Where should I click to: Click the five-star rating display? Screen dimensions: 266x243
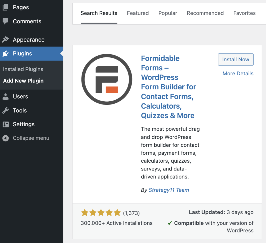click(101, 213)
